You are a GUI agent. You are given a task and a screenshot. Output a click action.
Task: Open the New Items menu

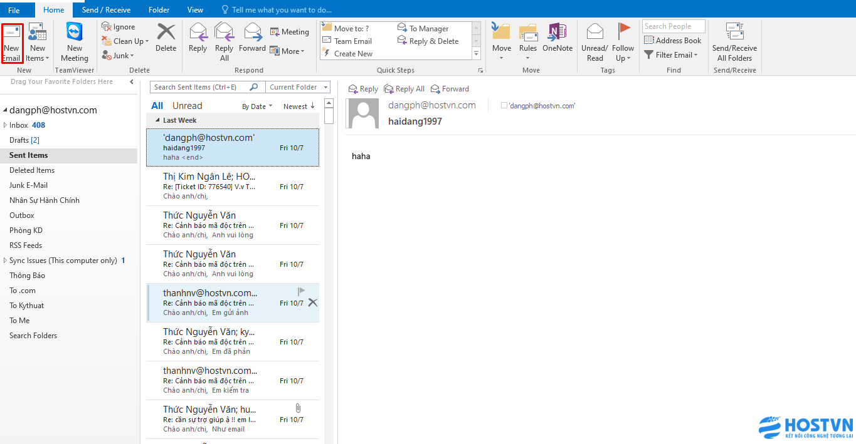point(38,43)
